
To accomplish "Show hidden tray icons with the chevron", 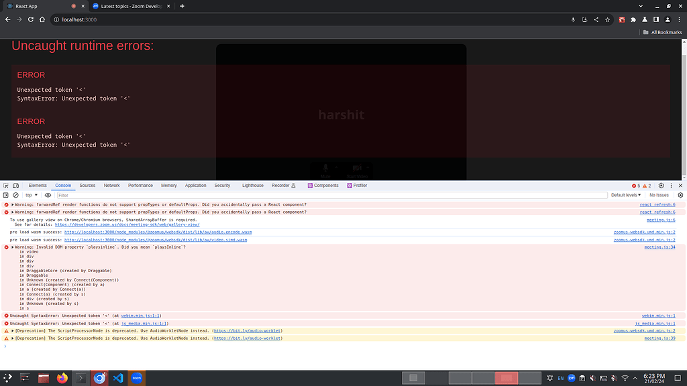I will click(634, 378).
